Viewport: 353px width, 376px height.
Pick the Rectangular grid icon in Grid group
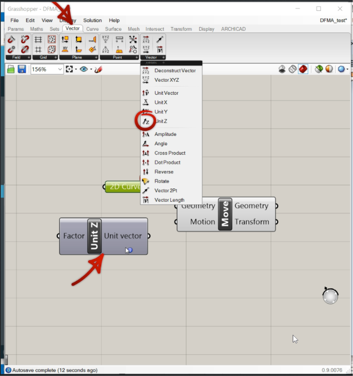(38, 39)
